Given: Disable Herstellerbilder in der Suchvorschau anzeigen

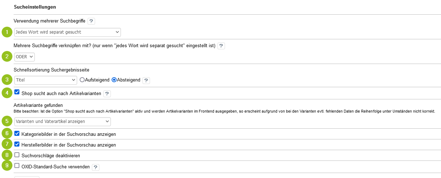Looking at the screenshot, I should tap(17, 144).
